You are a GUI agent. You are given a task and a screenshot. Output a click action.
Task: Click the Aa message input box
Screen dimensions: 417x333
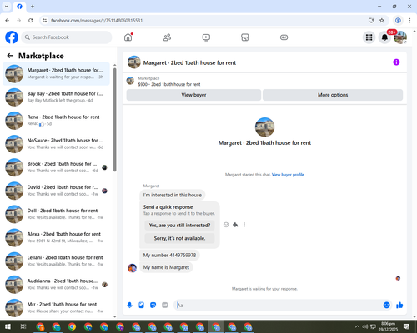278,306
